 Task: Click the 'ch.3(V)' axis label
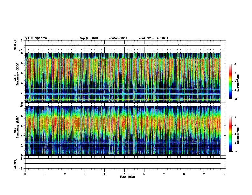click(x=15, y=163)
